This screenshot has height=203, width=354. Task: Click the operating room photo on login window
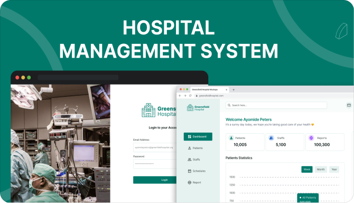[x=61, y=143]
